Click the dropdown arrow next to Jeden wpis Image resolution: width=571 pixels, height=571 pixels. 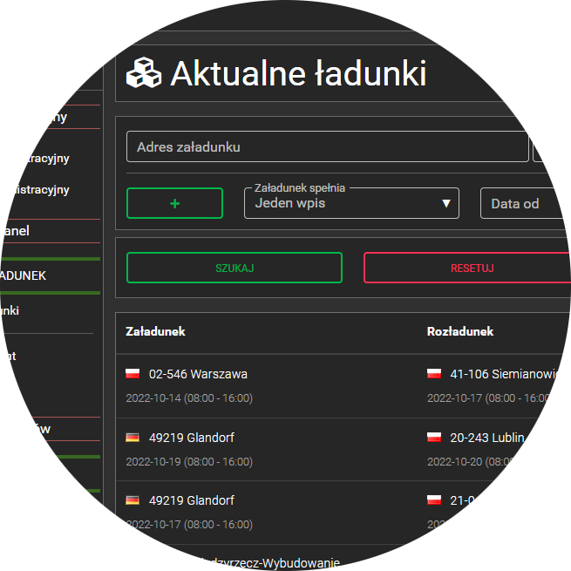(x=446, y=203)
